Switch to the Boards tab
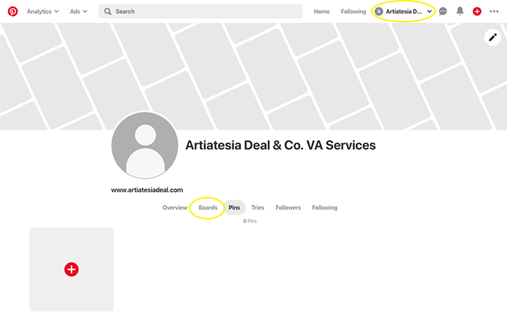Image resolution: width=507 pixels, height=315 pixels. click(x=208, y=208)
